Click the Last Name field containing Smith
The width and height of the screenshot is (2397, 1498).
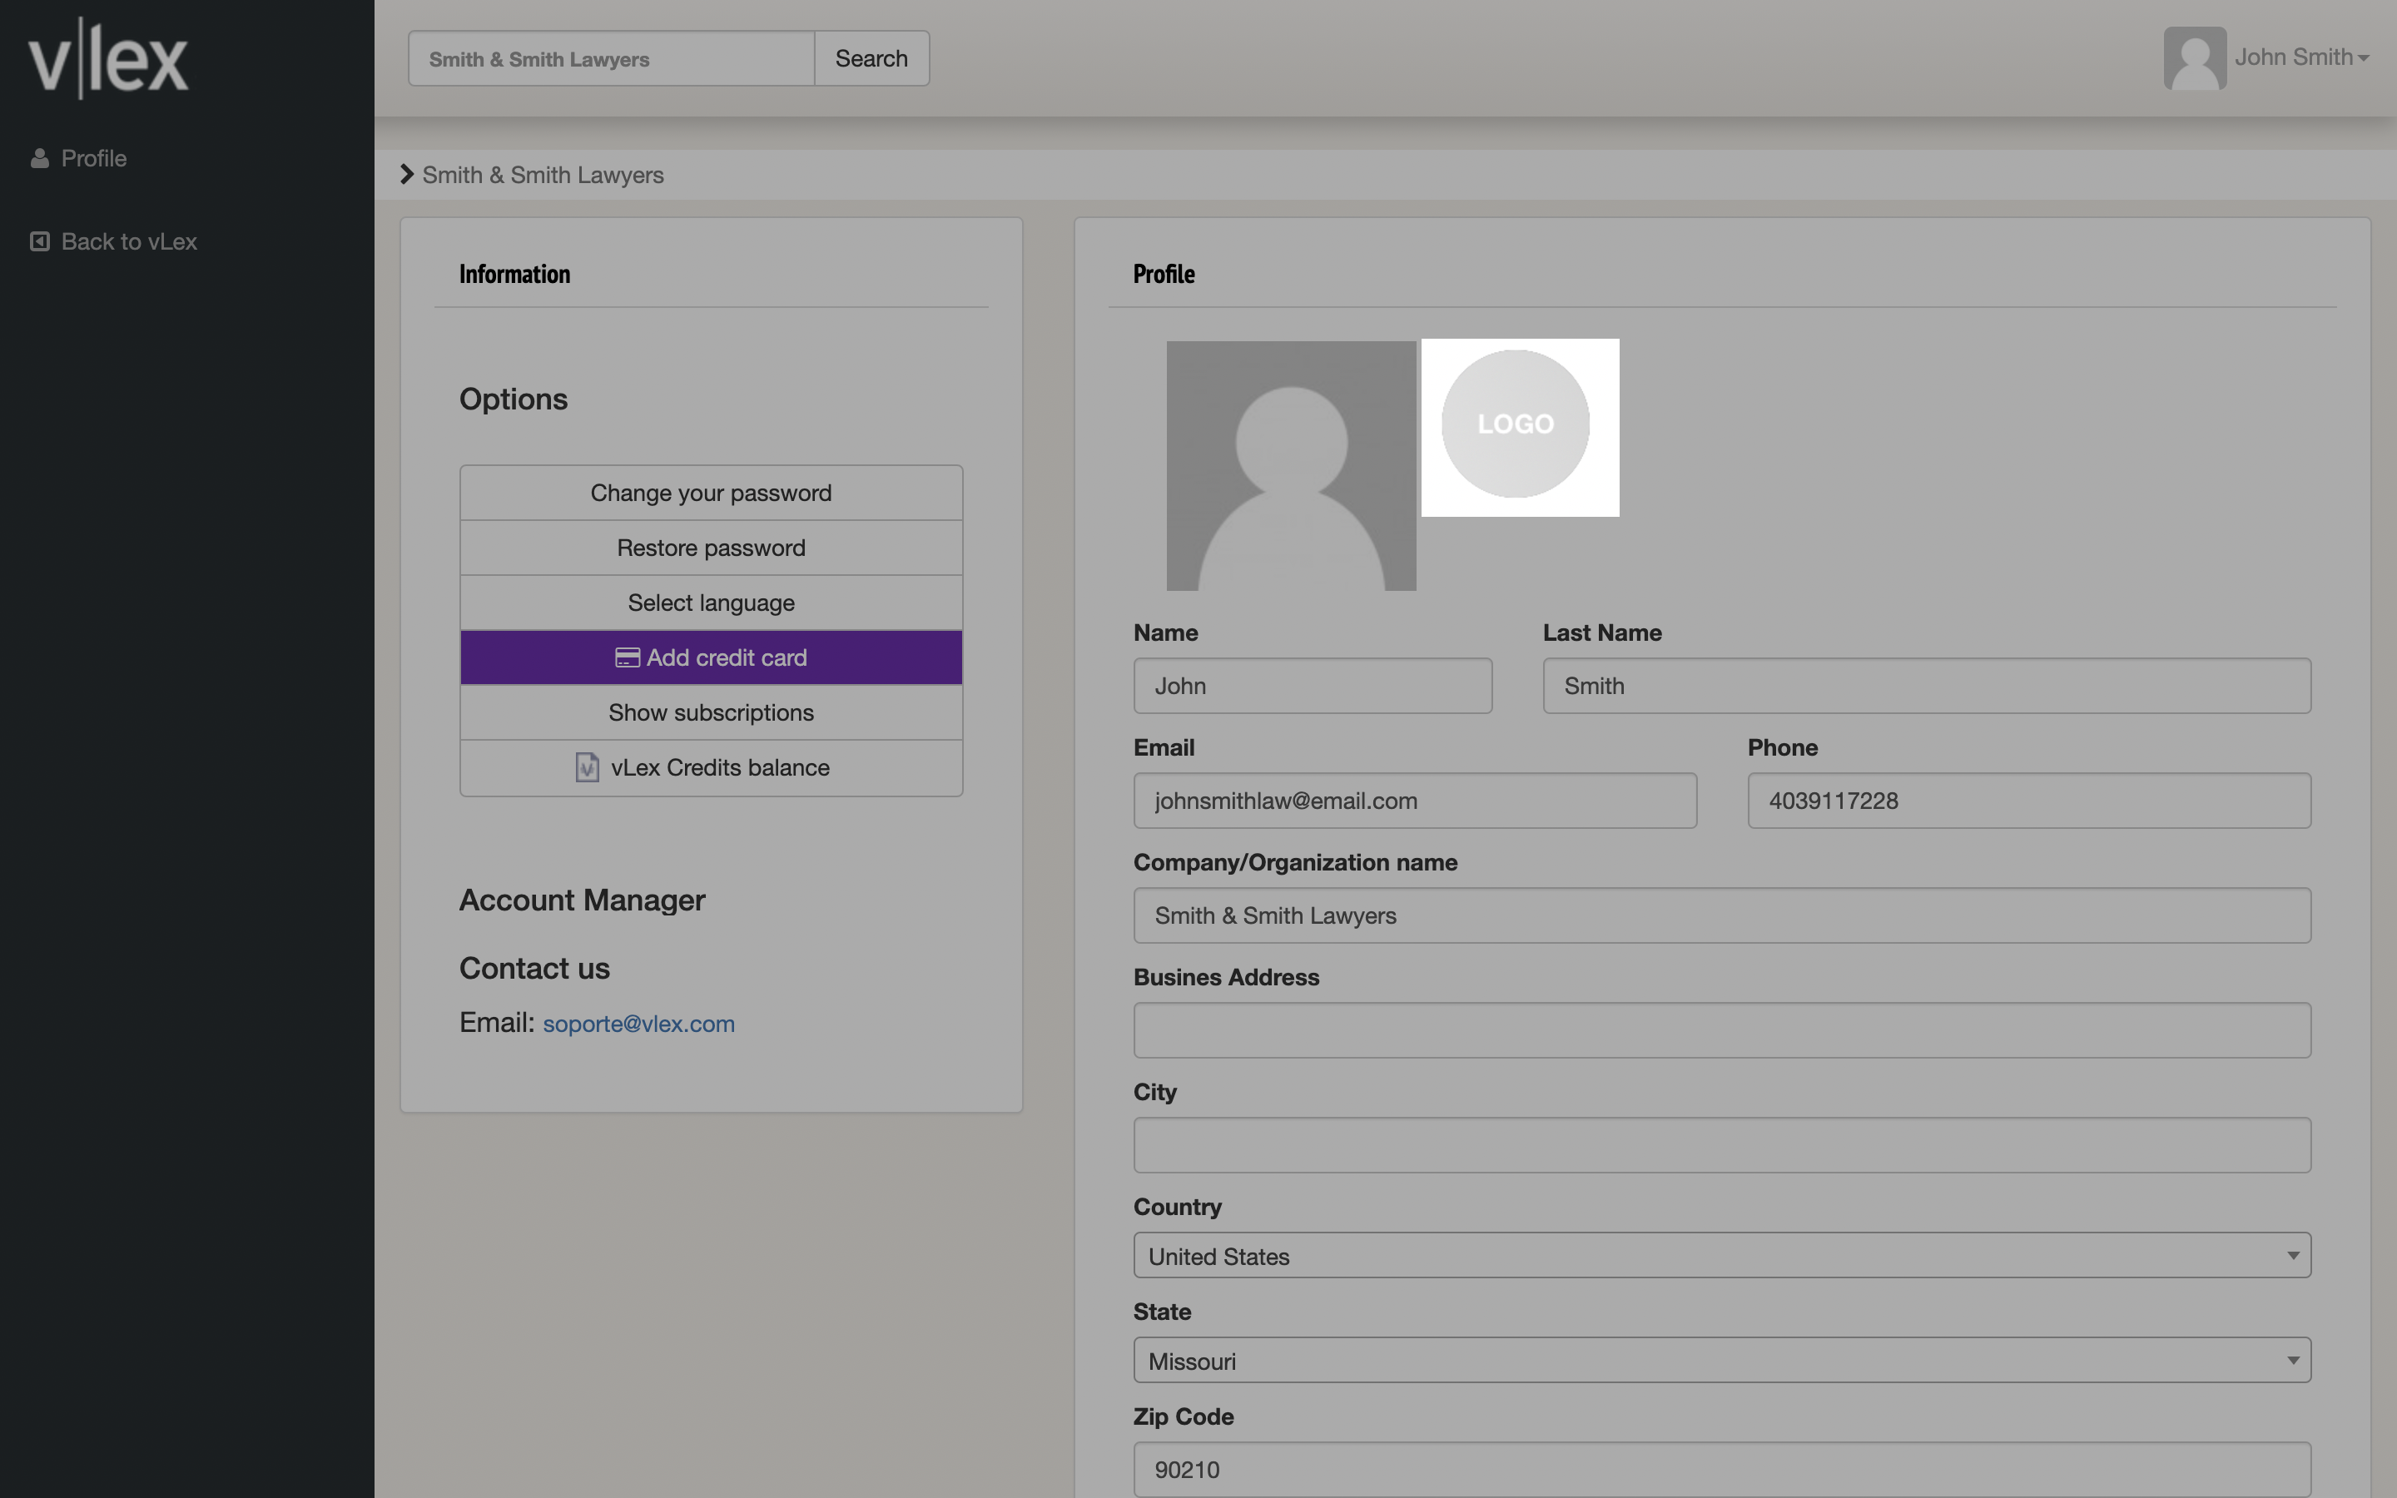[x=1927, y=686]
